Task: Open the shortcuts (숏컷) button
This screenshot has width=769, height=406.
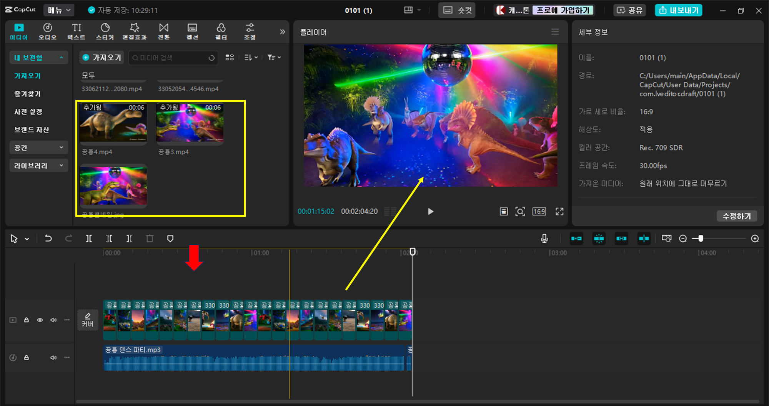Action: (x=457, y=10)
